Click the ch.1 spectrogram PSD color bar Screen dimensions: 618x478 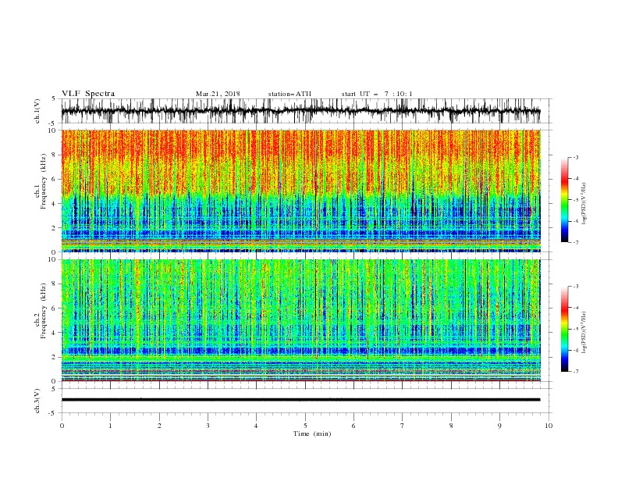tap(564, 200)
